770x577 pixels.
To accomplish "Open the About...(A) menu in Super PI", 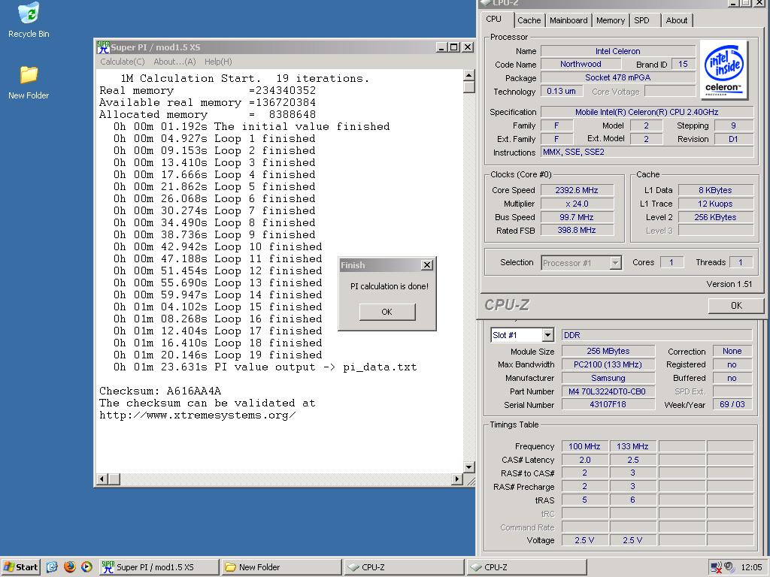I will [x=174, y=62].
